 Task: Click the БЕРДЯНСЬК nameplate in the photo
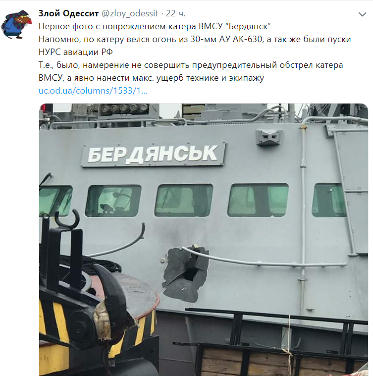pyautogui.click(x=154, y=154)
